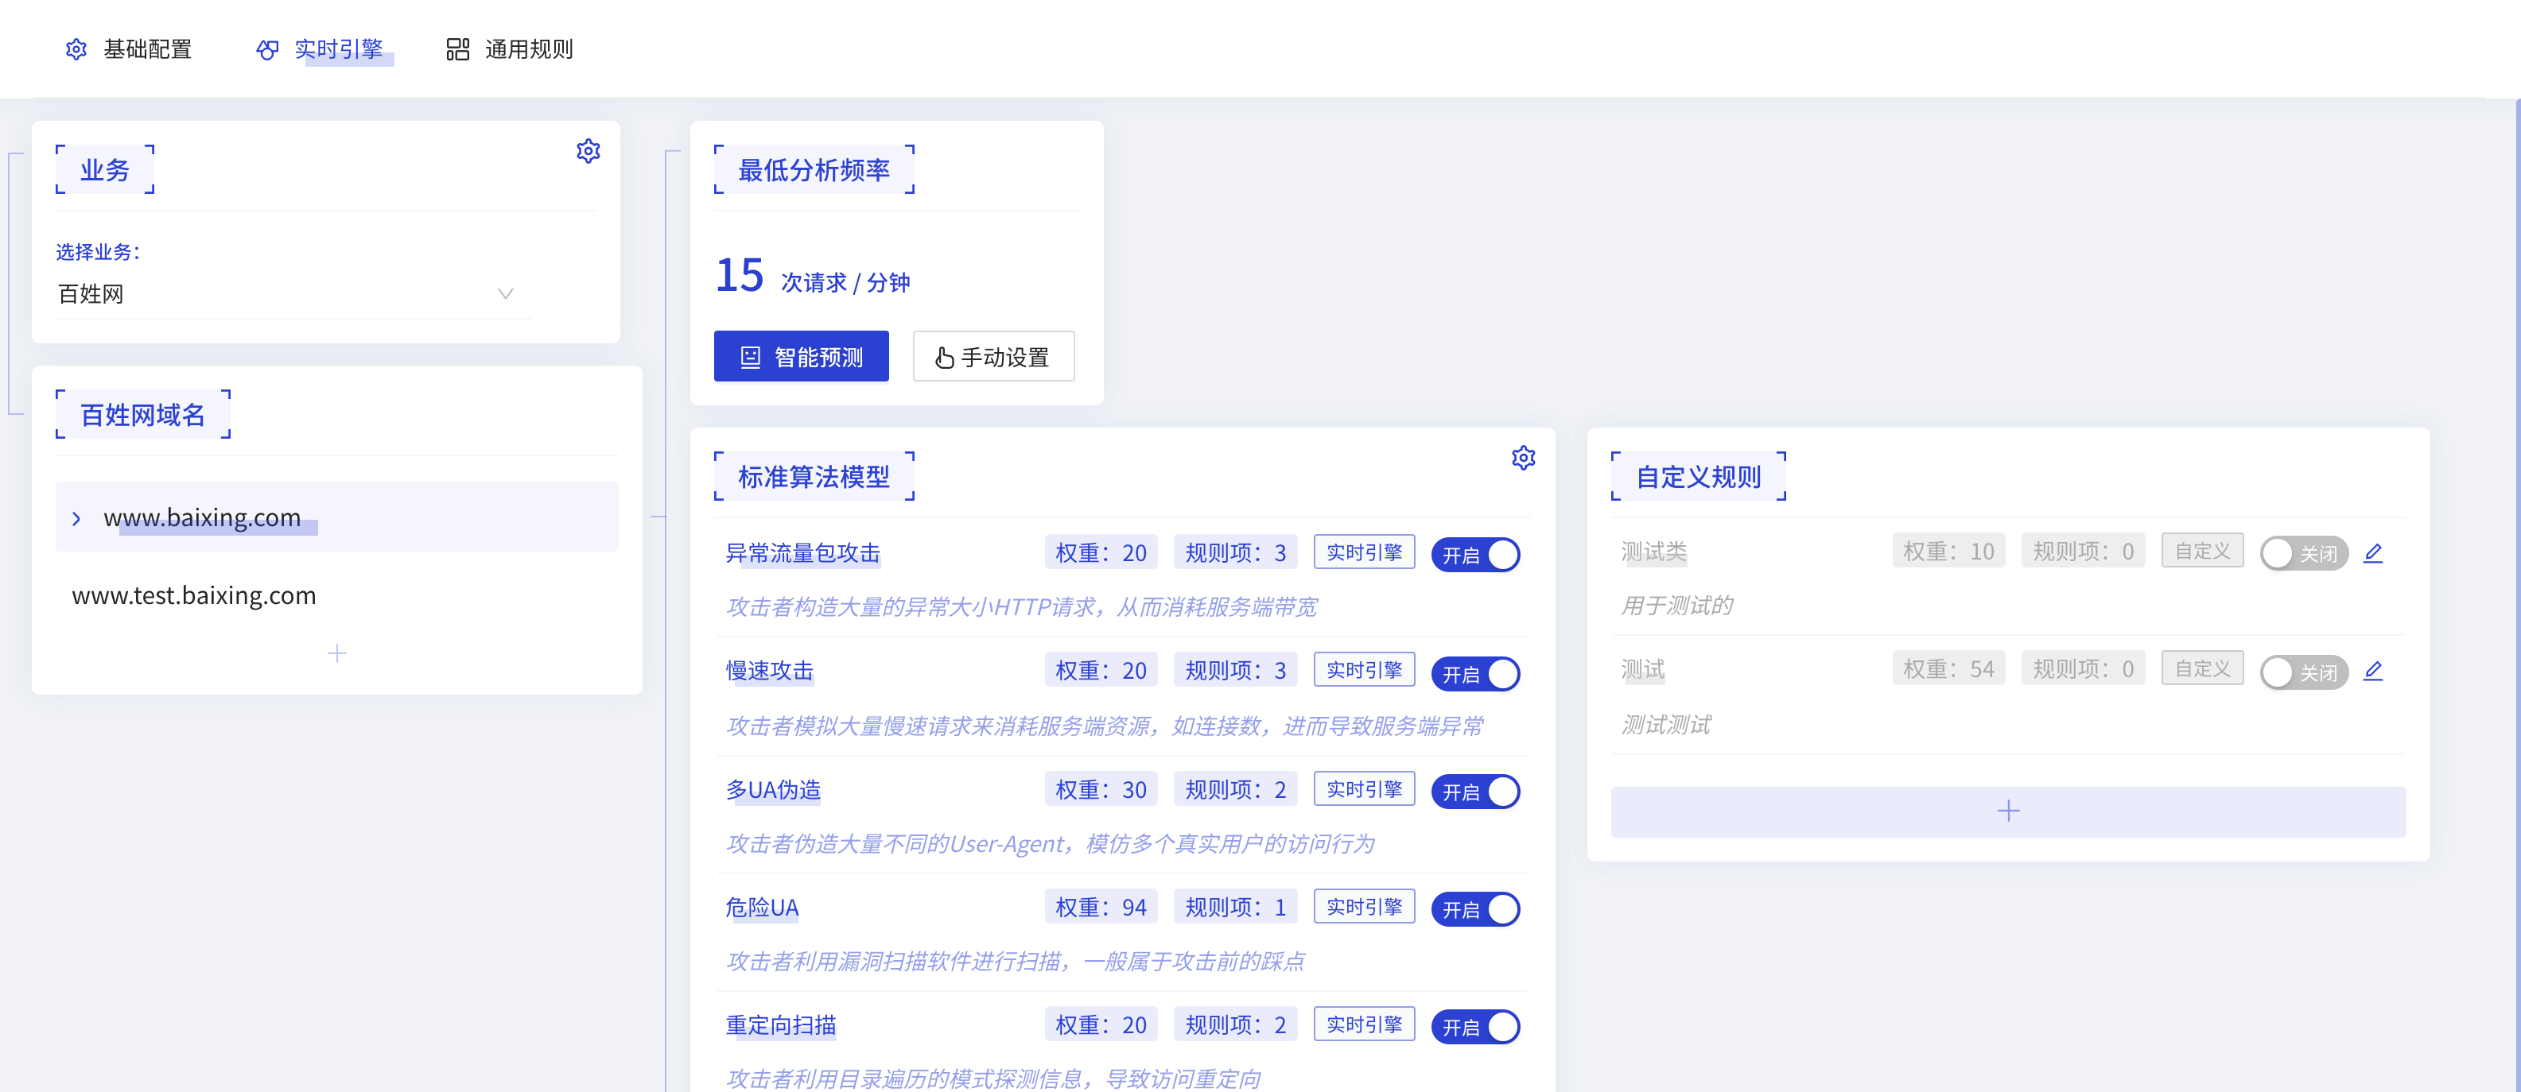The width and height of the screenshot is (2521, 1092).
Task: Click the 智能预测 button
Action: 801,357
